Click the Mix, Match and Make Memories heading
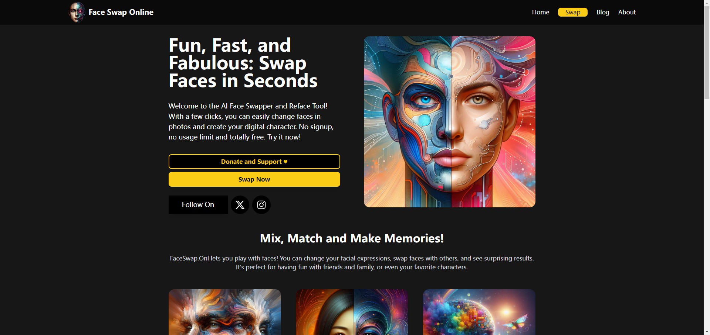The width and height of the screenshot is (710, 335). [352, 238]
